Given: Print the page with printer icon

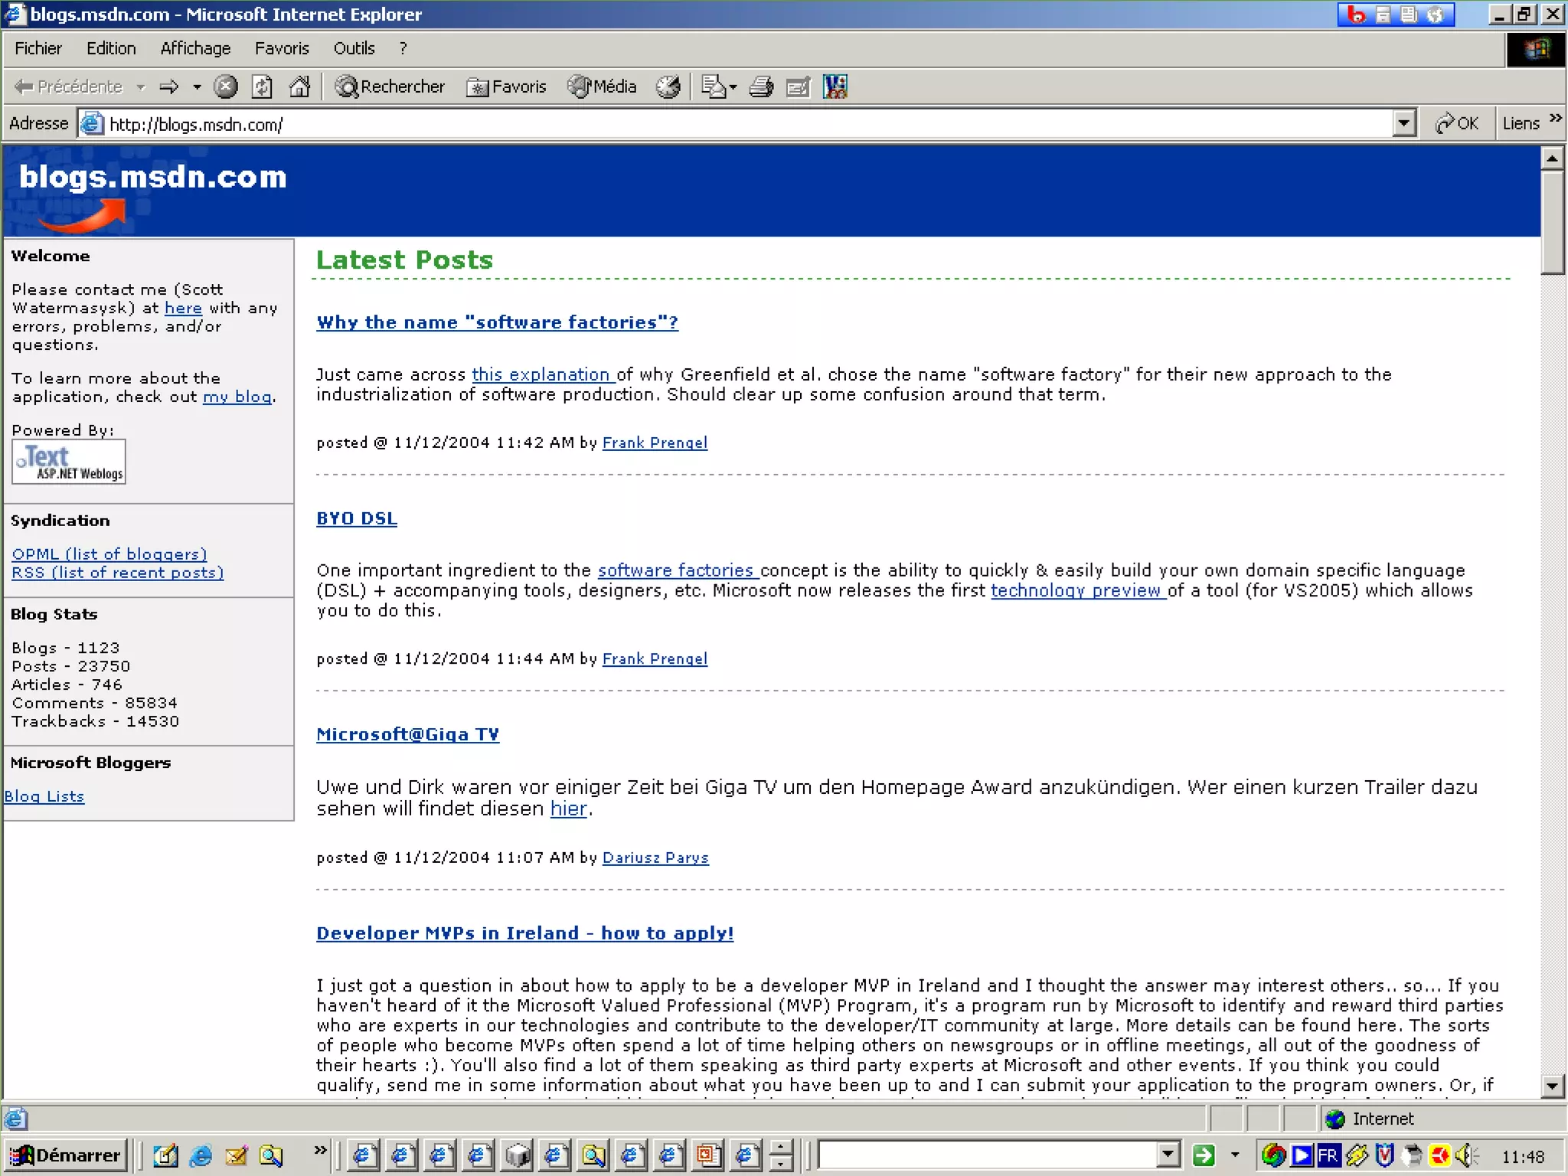Looking at the screenshot, I should click(760, 87).
